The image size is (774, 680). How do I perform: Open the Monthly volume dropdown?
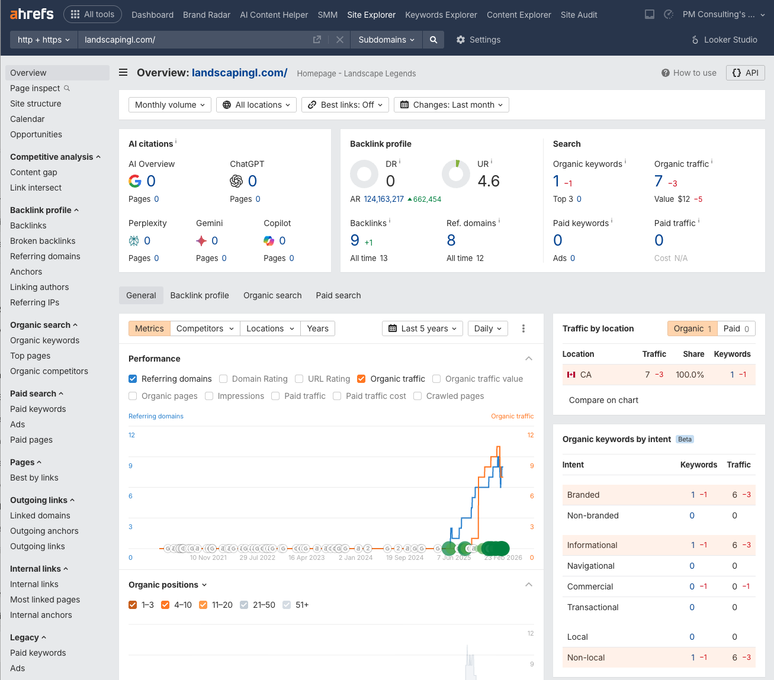(x=169, y=105)
